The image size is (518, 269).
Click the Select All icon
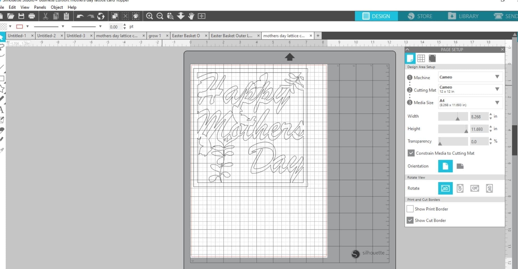coord(115,16)
